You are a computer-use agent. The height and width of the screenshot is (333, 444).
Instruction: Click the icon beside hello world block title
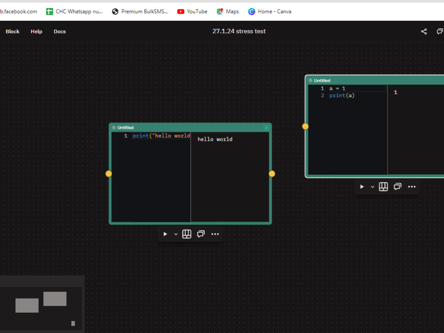click(114, 128)
